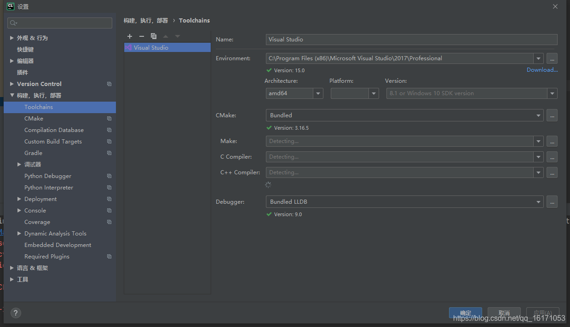
Task: Open help with question mark icon
Action: pos(16,313)
